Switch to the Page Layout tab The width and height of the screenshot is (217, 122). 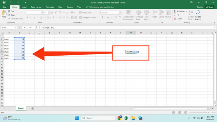coord(36,7)
